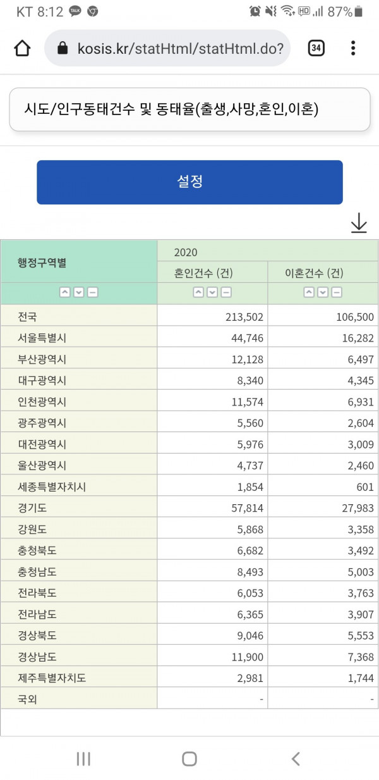Sort 혼인건수 column ascending
The image size is (379, 780).
(x=198, y=292)
